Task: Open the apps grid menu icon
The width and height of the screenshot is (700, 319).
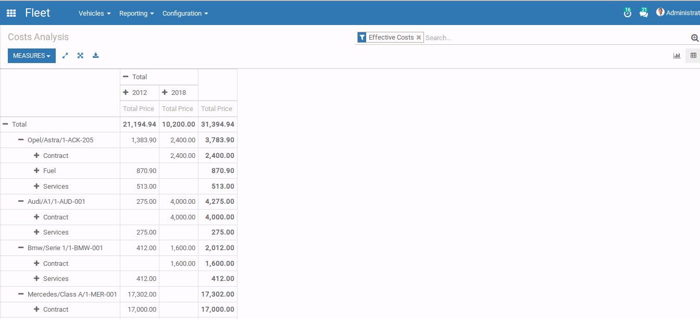Action: pos(11,13)
